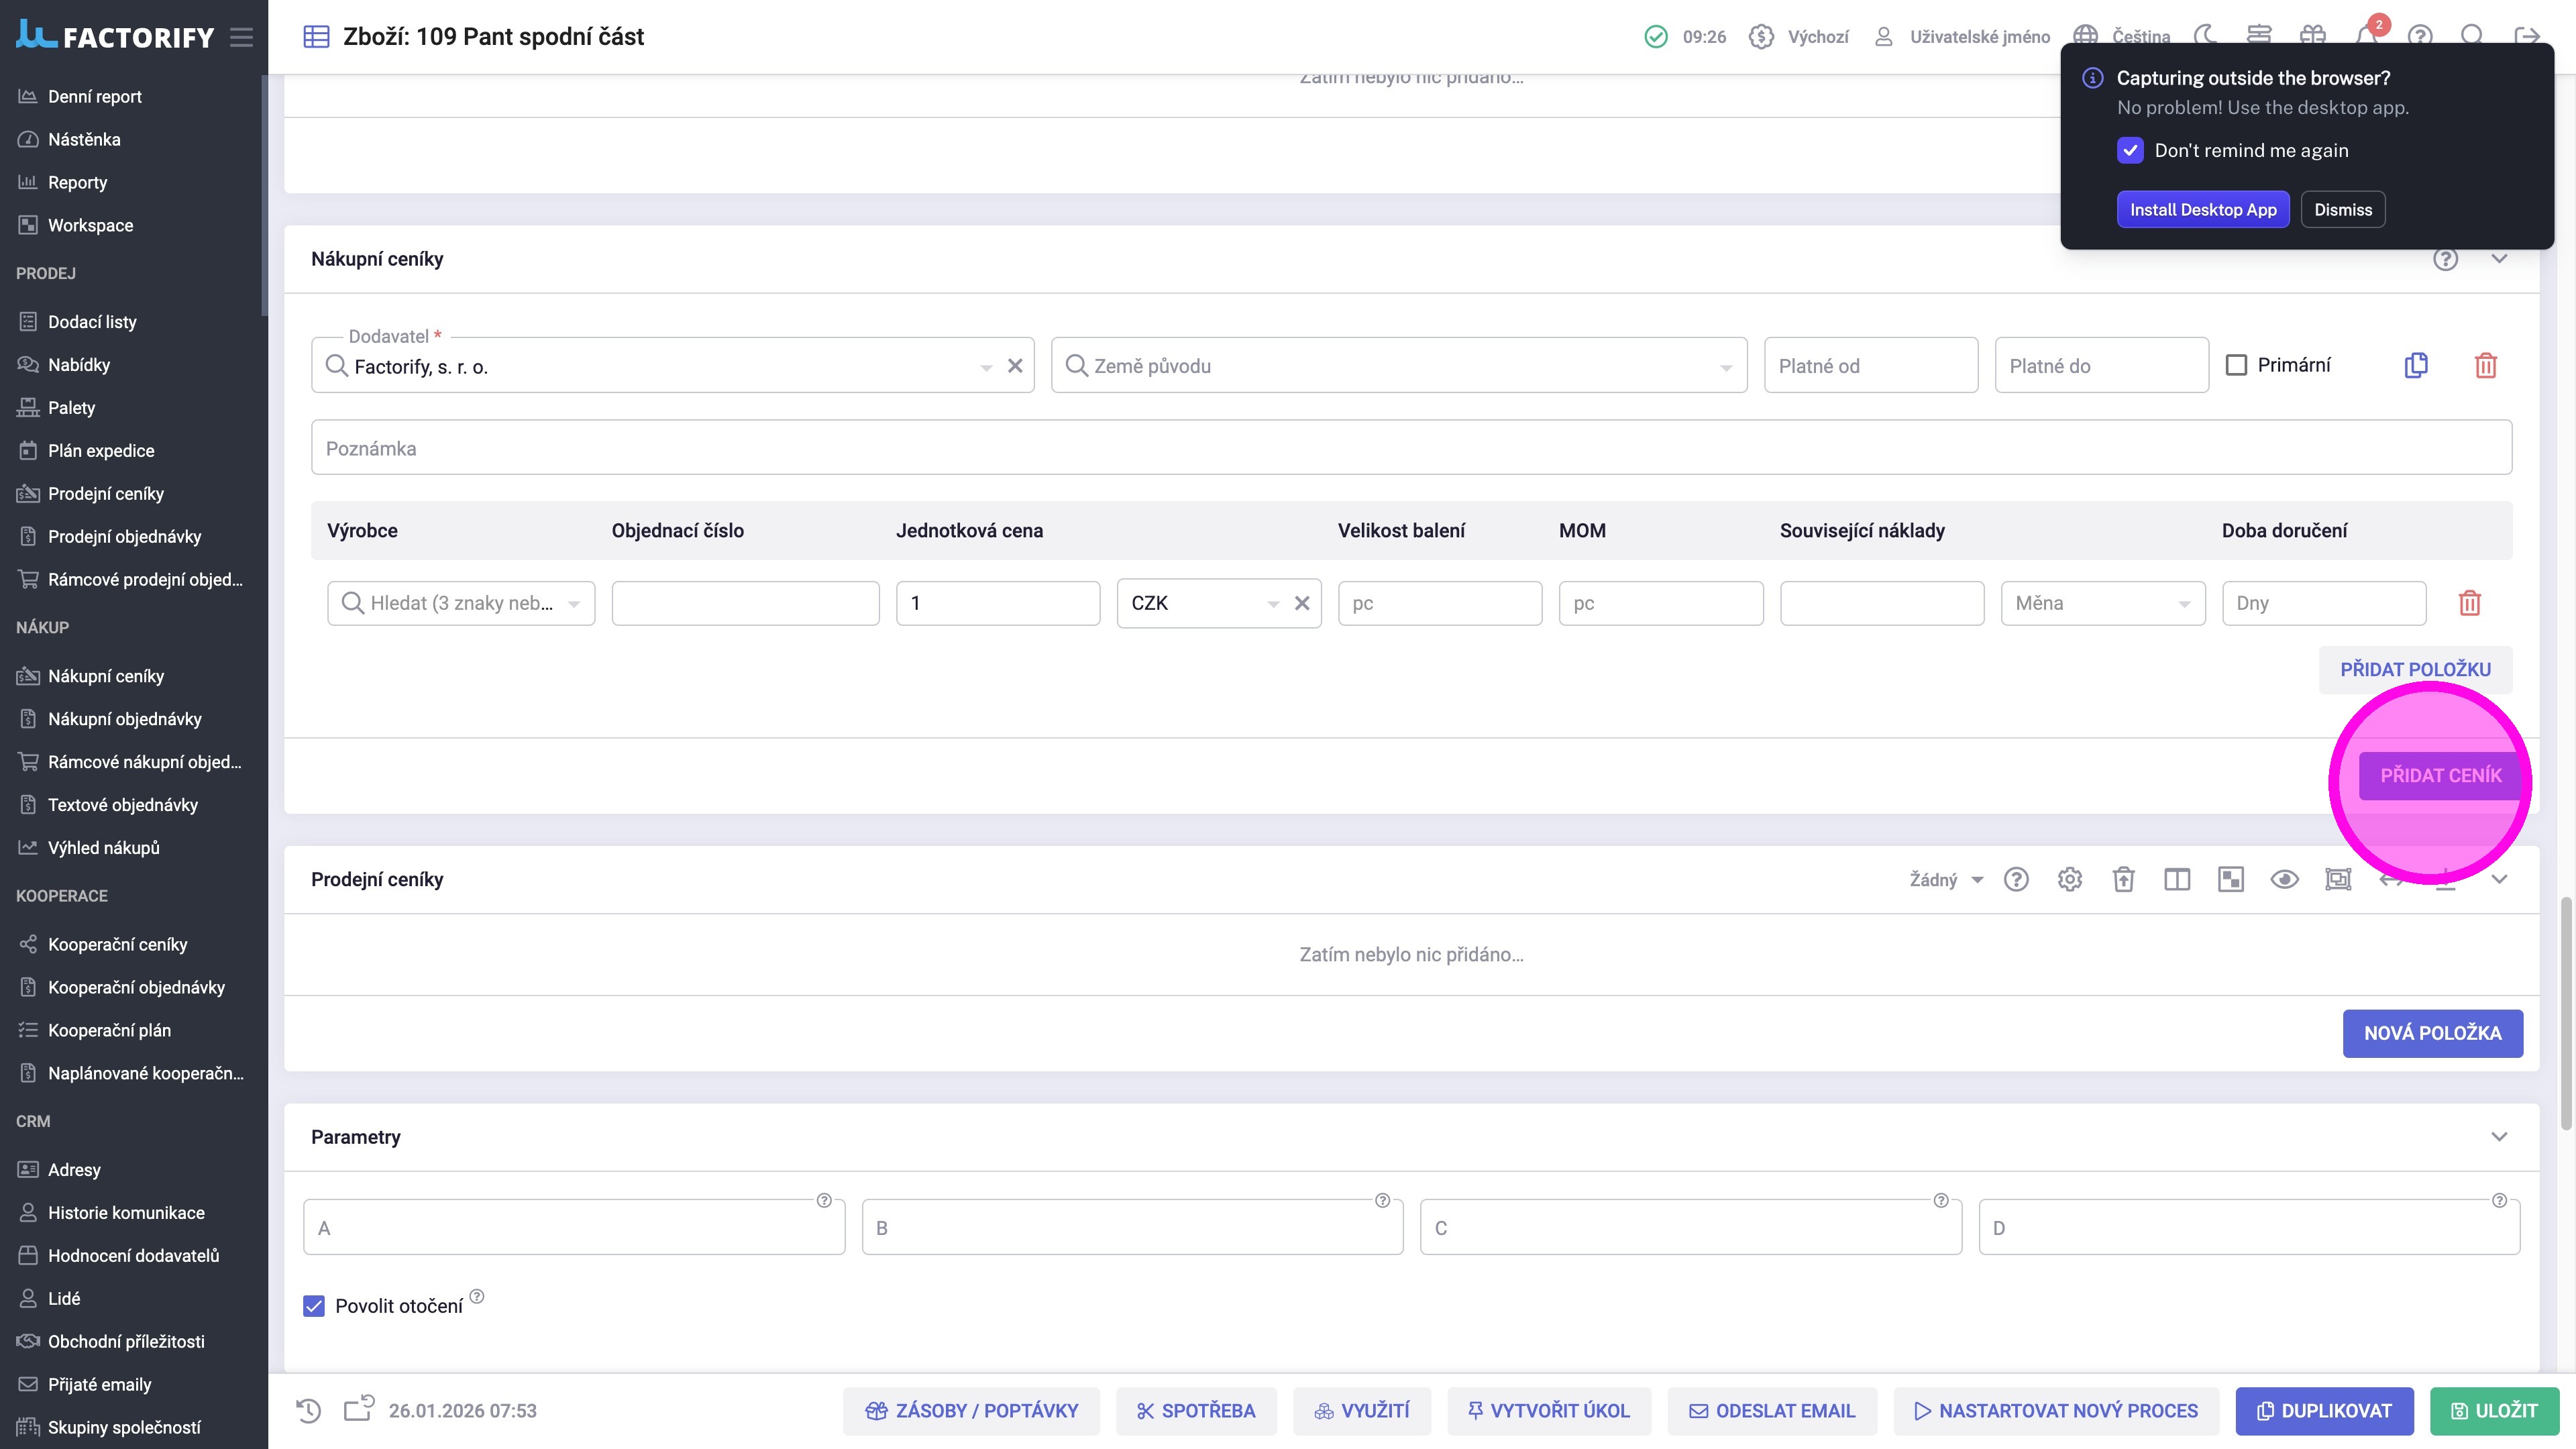Collapse the sidebar with the hamburger icon
Viewport: 2576px width, 1449px height.
[x=241, y=37]
